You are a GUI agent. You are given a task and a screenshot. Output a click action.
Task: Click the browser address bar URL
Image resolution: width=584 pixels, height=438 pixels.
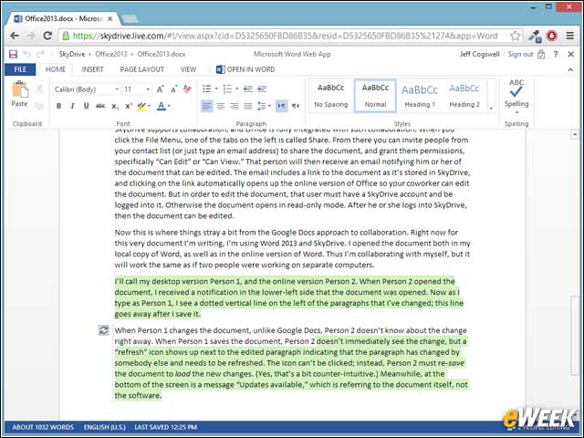(x=285, y=36)
